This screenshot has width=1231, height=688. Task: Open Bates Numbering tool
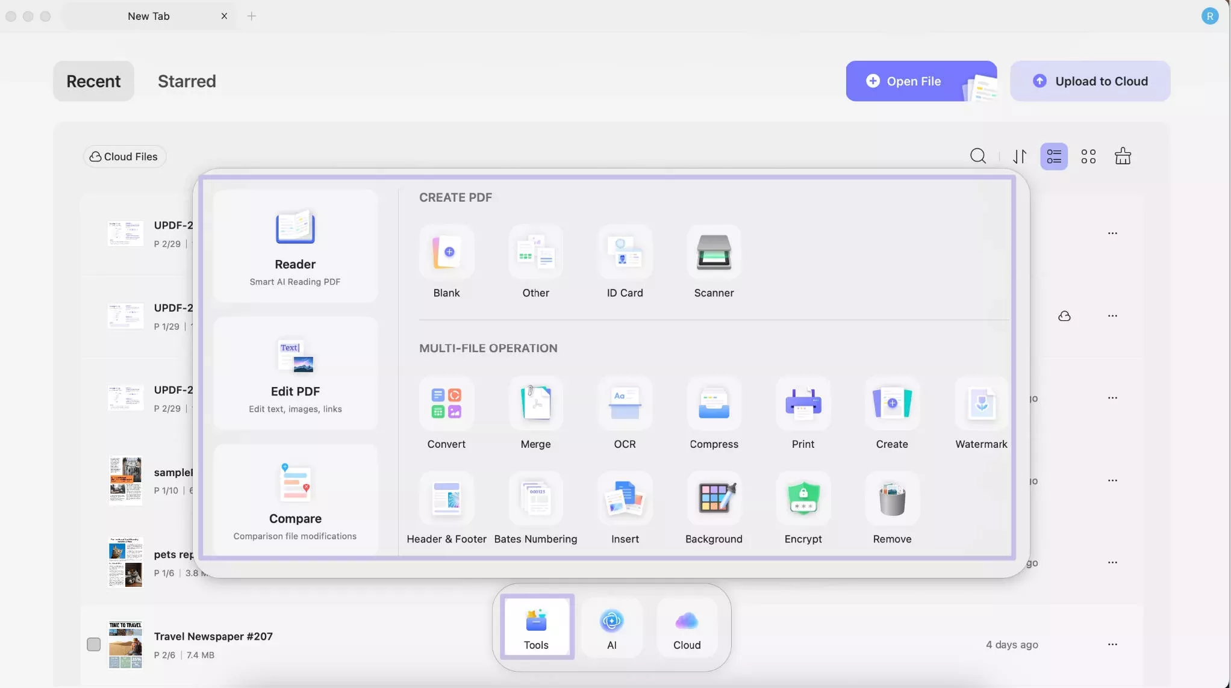tap(535, 499)
